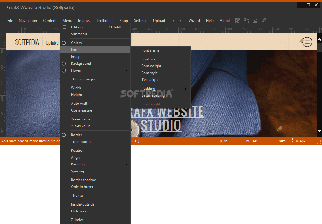Open the Shop menu
The height and width of the screenshot is (224, 322).
click(124, 20)
